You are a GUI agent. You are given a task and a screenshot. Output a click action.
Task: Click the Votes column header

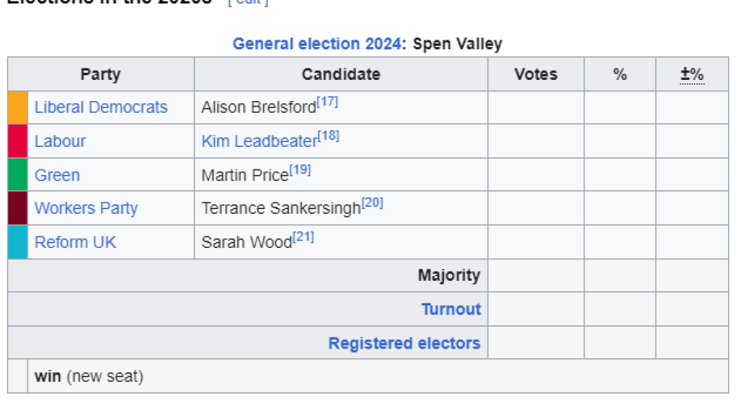[x=535, y=74]
